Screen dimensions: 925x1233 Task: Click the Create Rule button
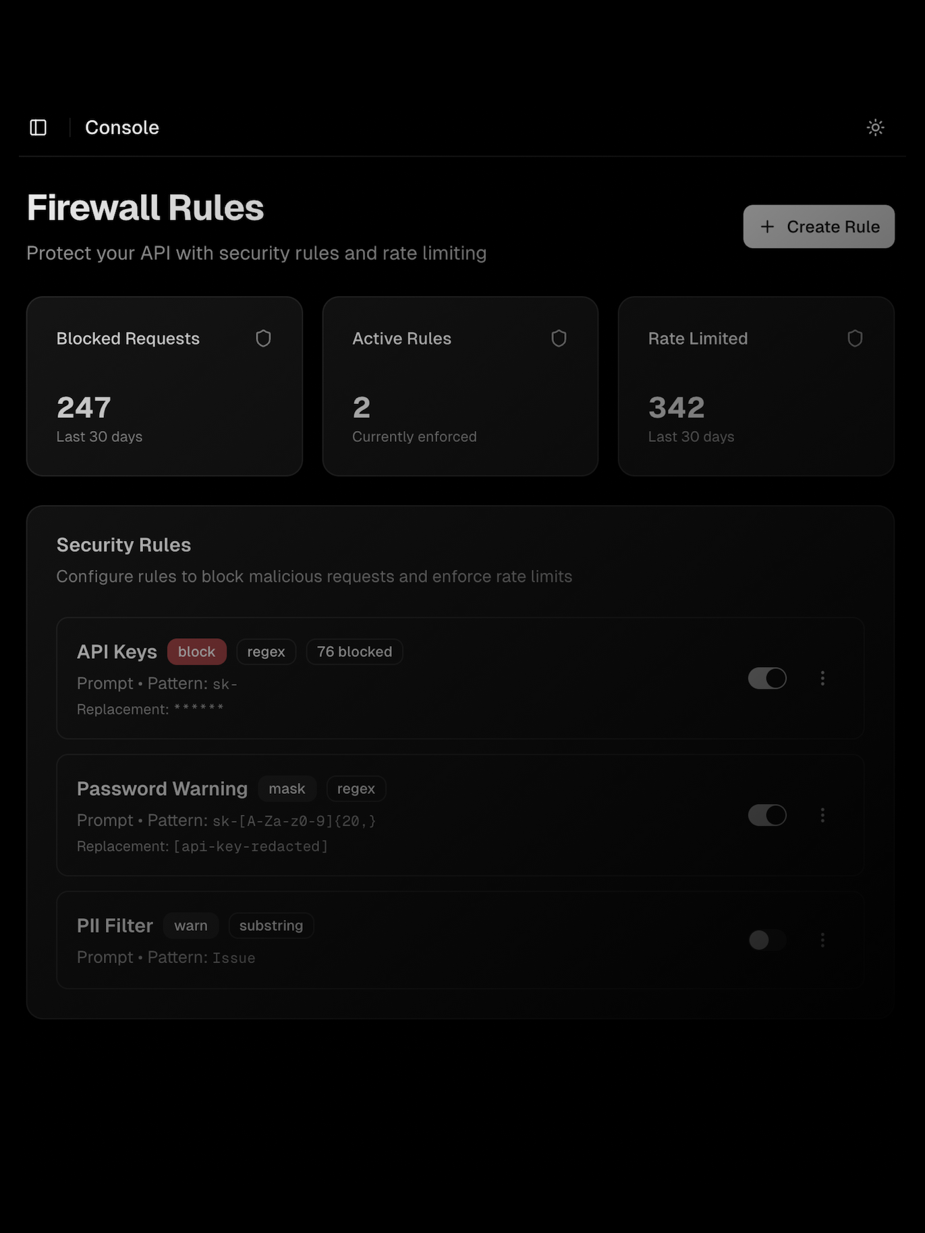[x=818, y=227]
